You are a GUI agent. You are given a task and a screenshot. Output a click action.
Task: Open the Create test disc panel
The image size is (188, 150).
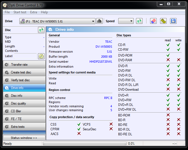coord(24,72)
